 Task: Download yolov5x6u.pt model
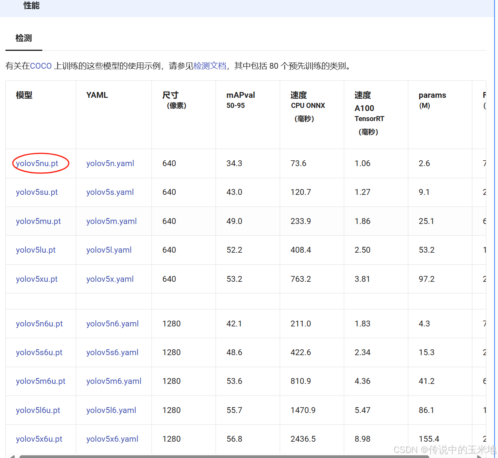click(39, 439)
